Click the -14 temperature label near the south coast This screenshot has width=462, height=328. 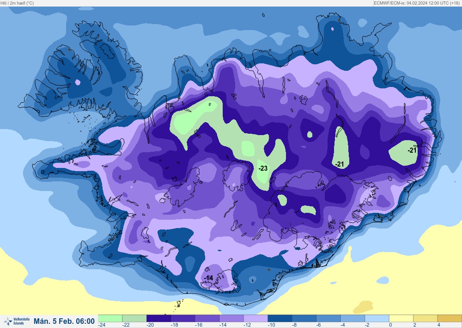(209, 278)
